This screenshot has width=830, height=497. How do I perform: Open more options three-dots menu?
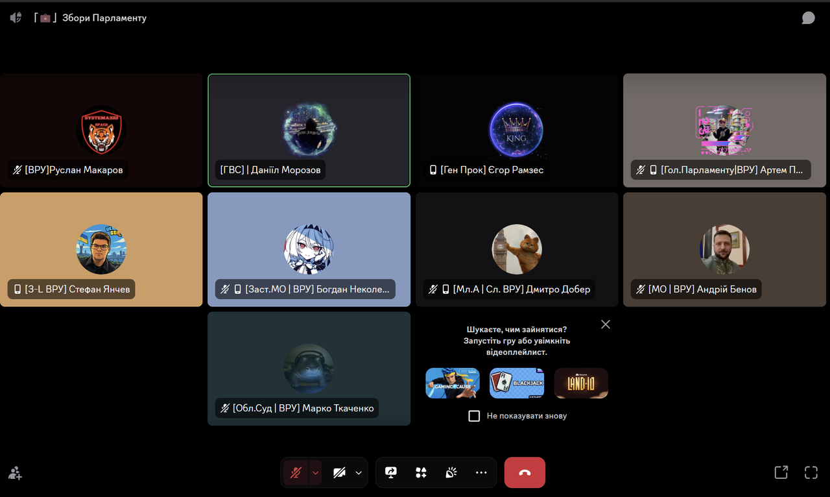click(x=481, y=472)
